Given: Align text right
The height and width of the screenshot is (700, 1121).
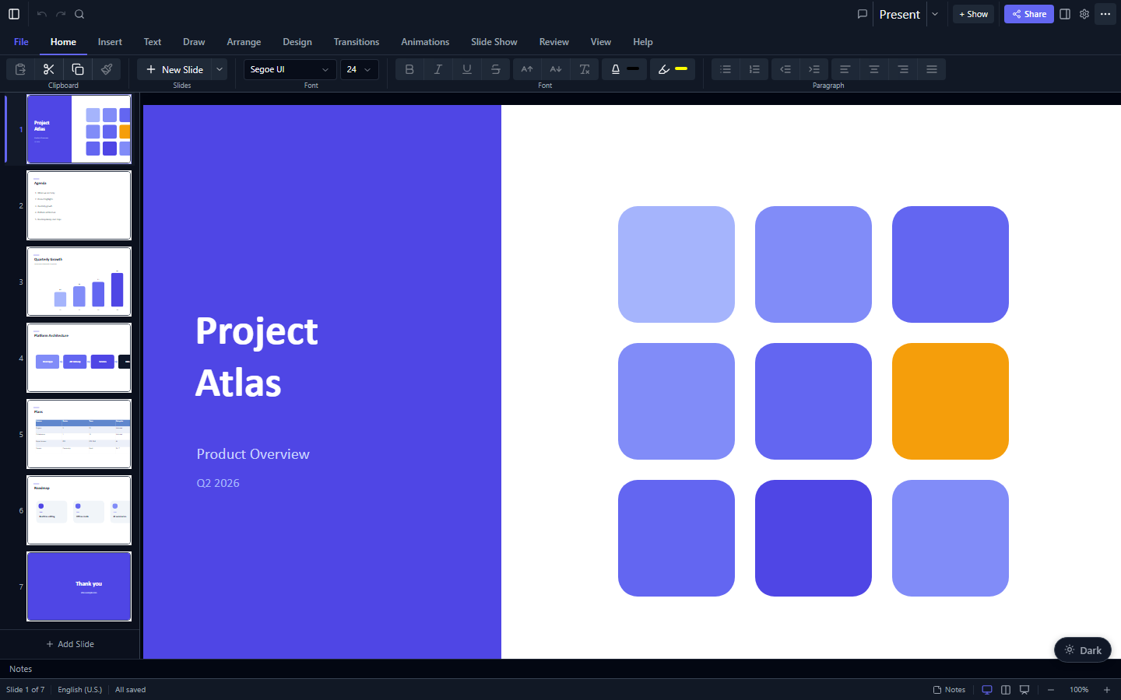Looking at the screenshot, I should (x=903, y=69).
